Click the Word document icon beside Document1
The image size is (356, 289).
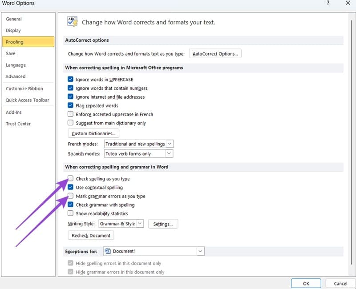(x=108, y=251)
